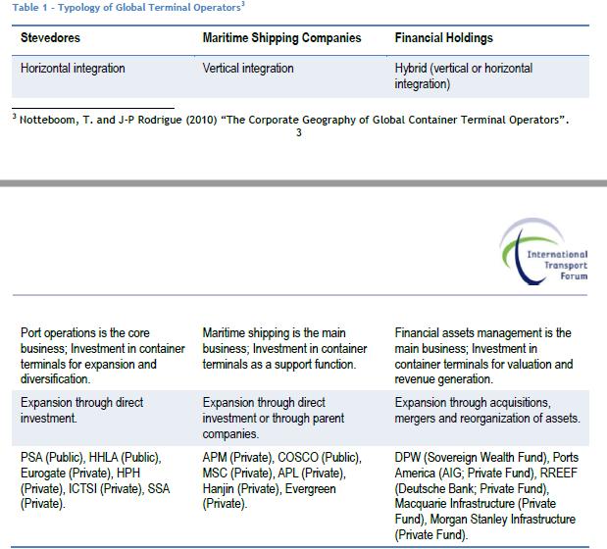607x549 pixels.
Task: Select the 'Table 1 - Typology of Global Terminal Operators' caption
Action: (x=128, y=7)
